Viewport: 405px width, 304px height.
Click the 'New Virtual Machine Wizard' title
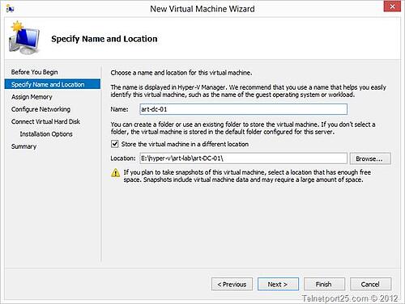202,9
